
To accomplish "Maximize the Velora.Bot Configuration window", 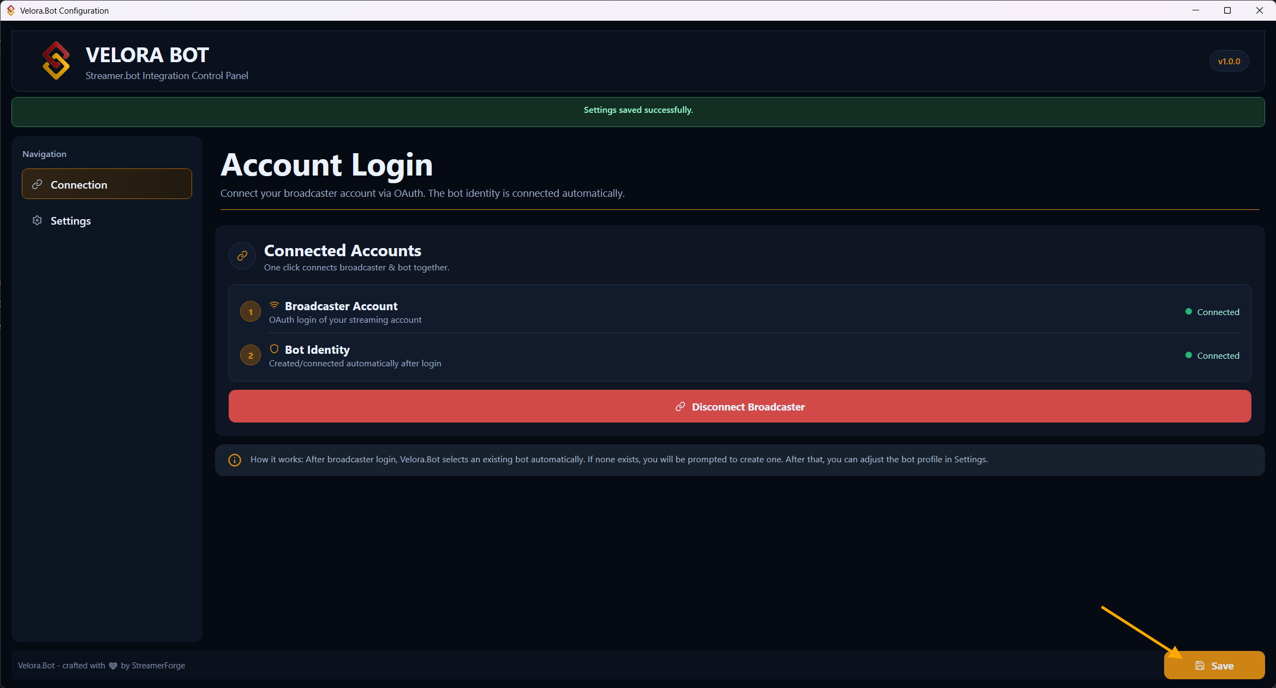I will 1227,10.
